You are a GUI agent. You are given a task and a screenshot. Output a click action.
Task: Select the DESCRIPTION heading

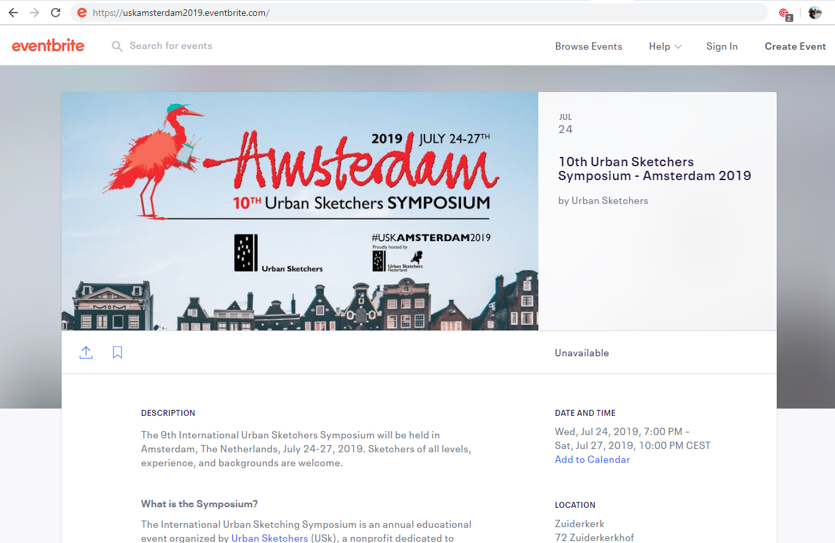(x=168, y=413)
